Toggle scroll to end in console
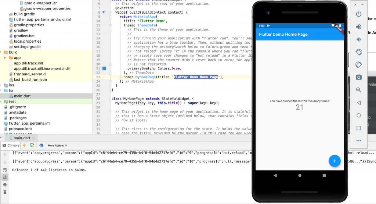 pos(5,177)
